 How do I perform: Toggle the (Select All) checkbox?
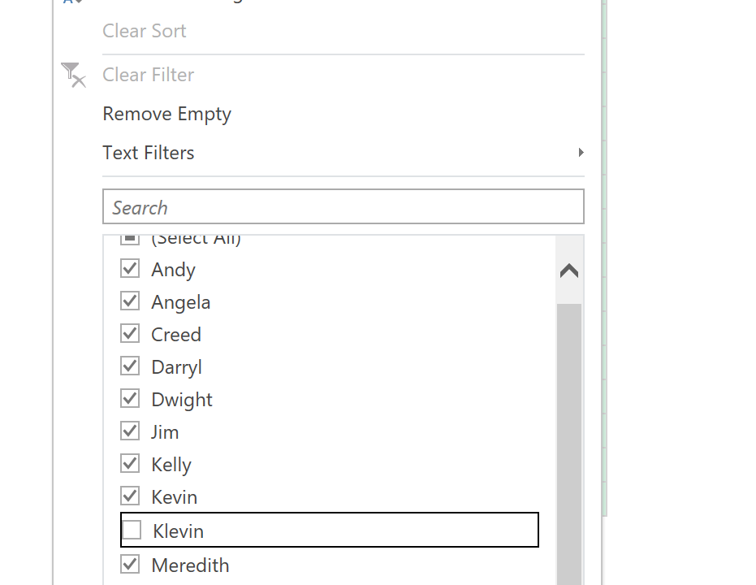130,240
